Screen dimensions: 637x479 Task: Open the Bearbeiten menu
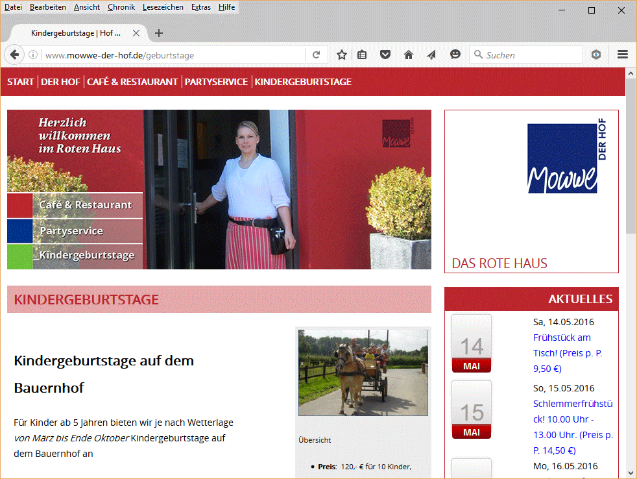[x=47, y=7]
